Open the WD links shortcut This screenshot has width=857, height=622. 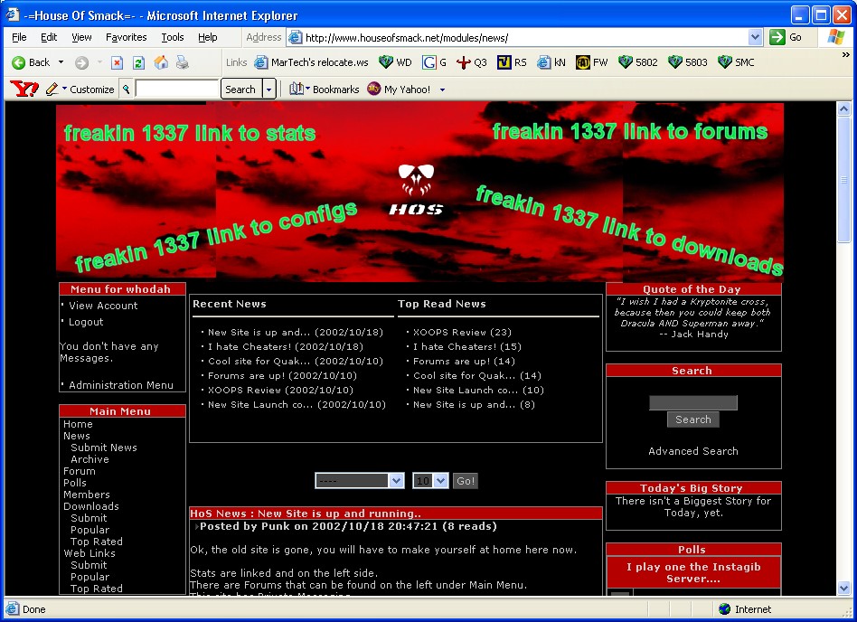(395, 62)
